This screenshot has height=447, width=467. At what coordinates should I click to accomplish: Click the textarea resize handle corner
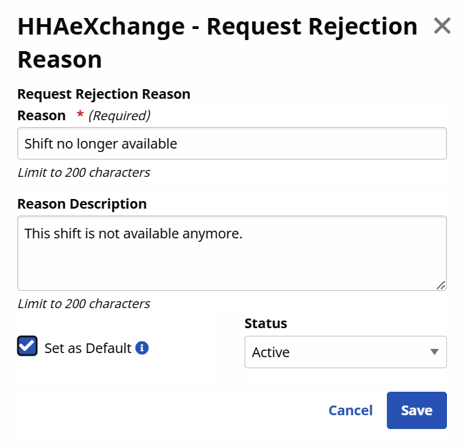coord(441,285)
